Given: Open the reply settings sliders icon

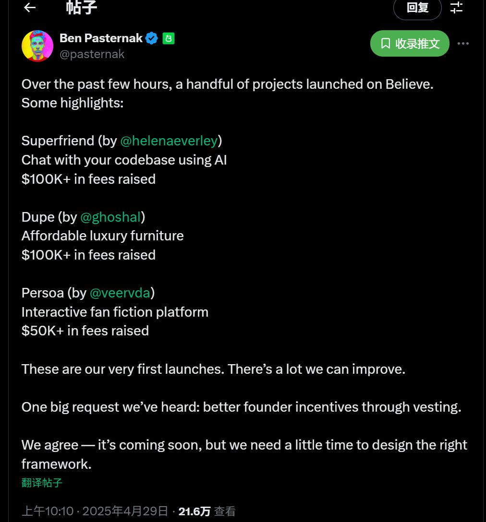Looking at the screenshot, I should tap(456, 7).
